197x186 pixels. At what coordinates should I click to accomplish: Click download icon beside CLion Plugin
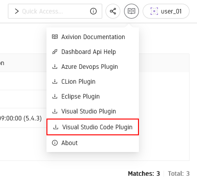click(x=55, y=81)
